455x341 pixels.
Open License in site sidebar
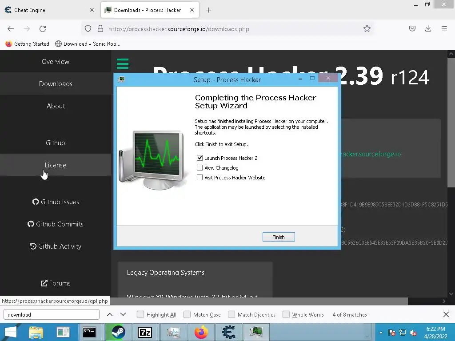click(56, 165)
